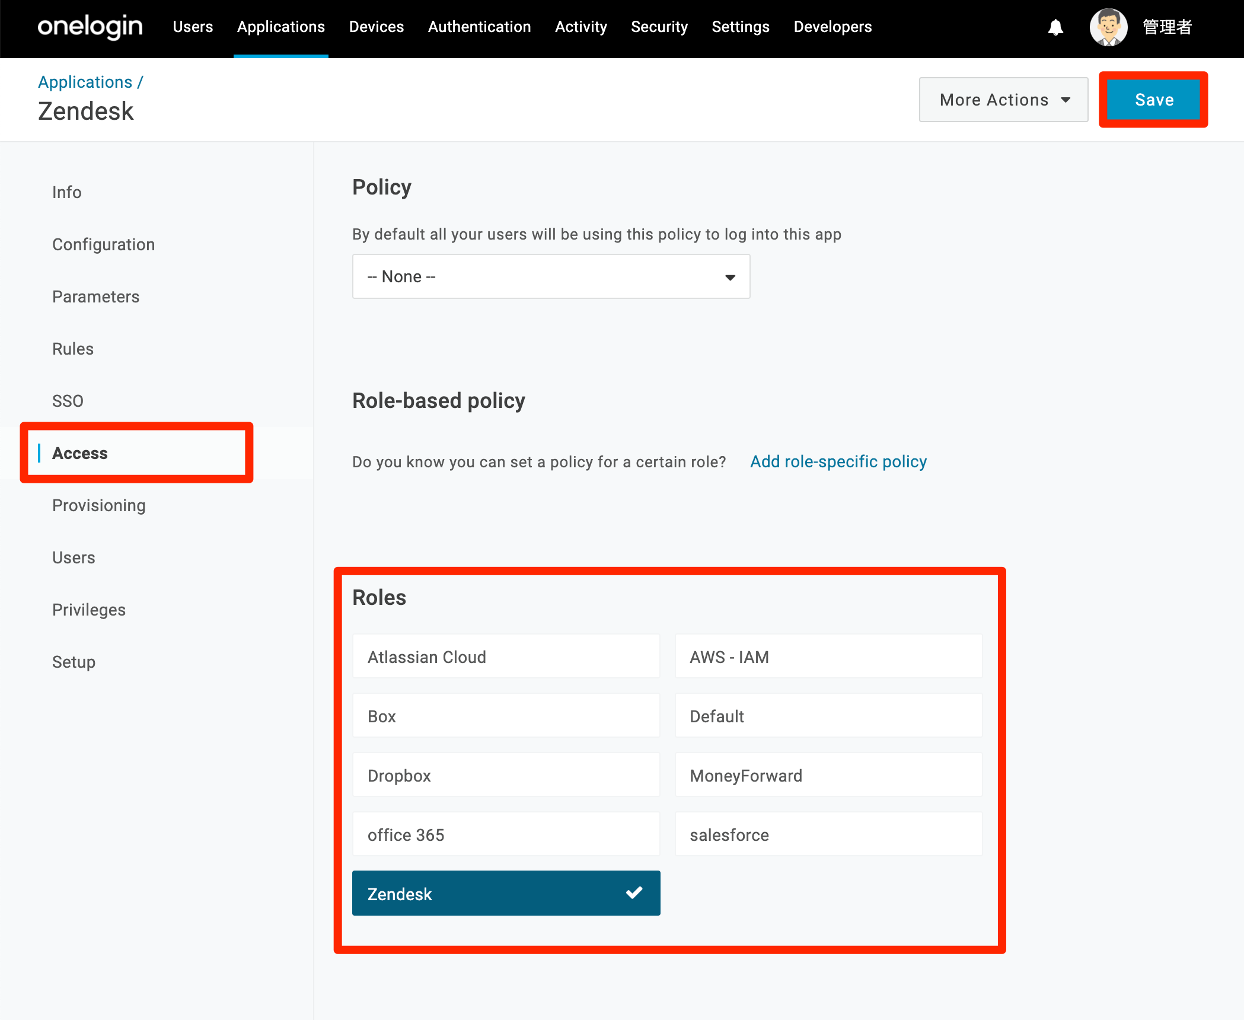Viewport: 1244px width, 1020px height.
Task: Open the Developers top menu
Action: coord(832,27)
